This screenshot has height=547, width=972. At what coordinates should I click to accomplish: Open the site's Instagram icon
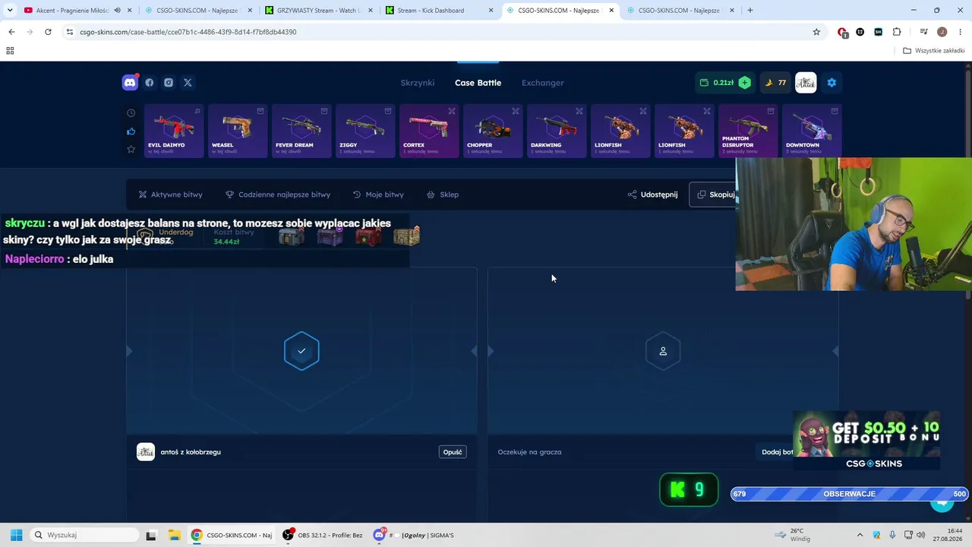click(x=169, y=83)
